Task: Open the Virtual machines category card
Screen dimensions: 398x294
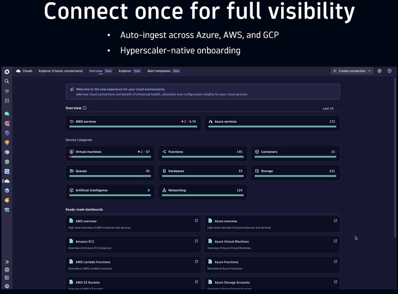Action: tap(110, 154)
